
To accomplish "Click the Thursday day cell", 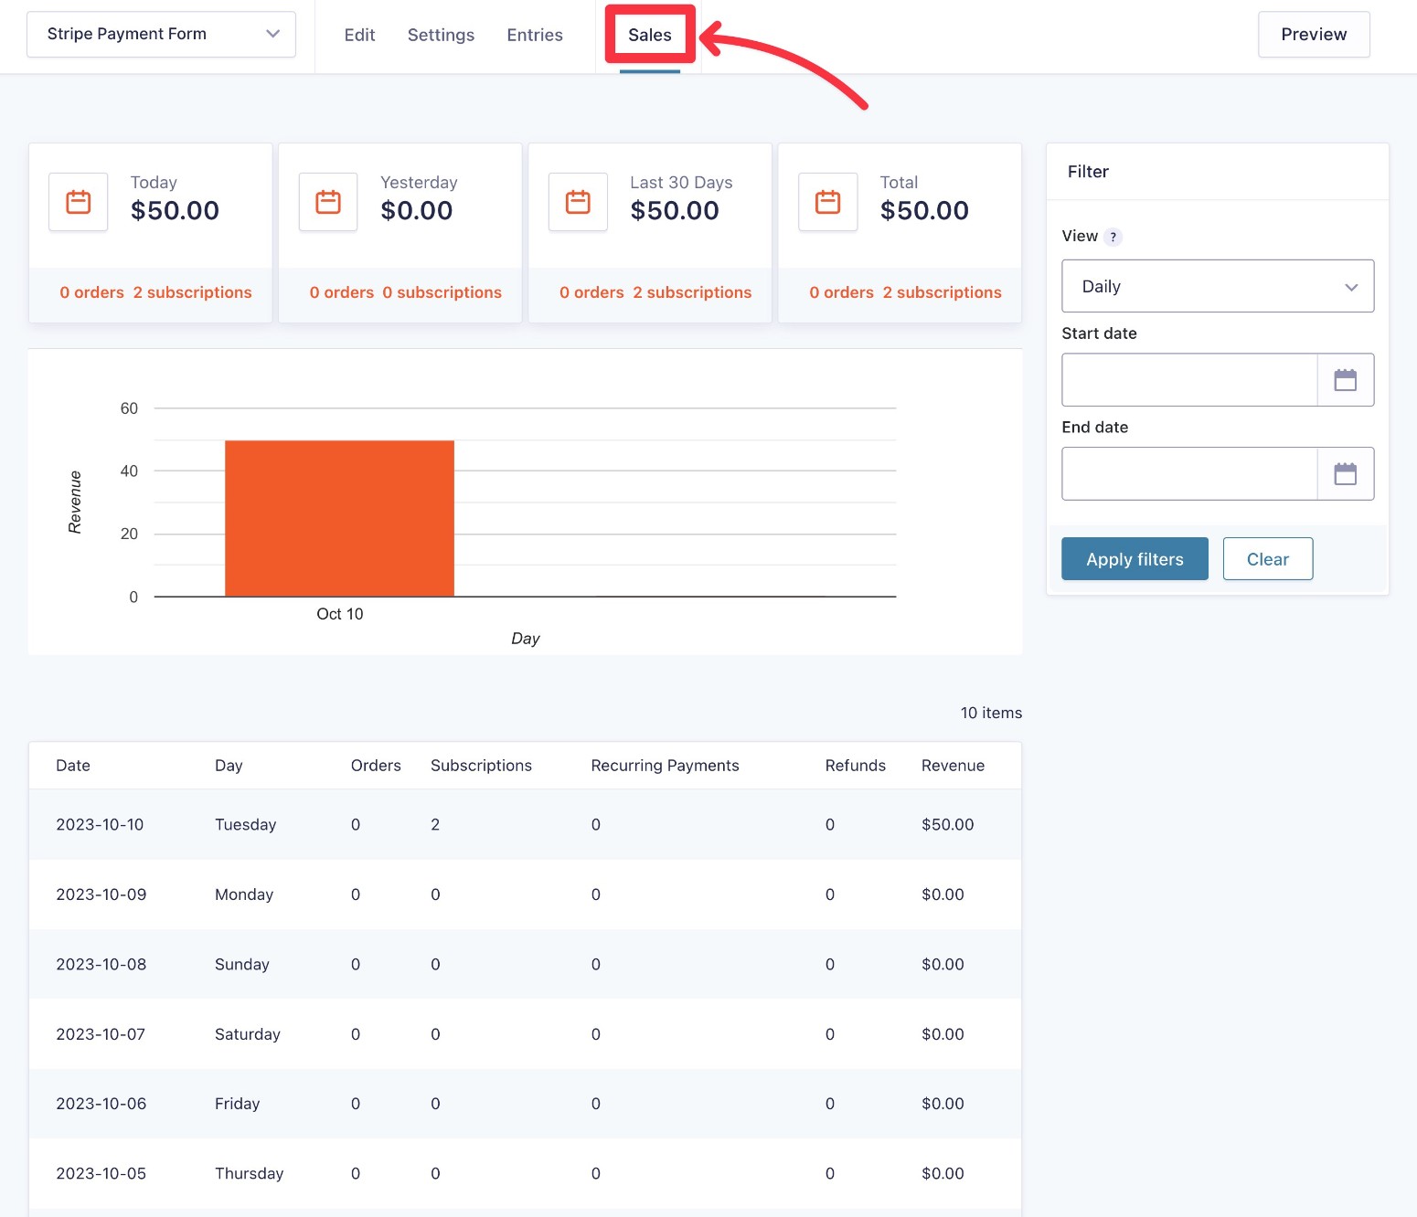I will [249, 1173].
